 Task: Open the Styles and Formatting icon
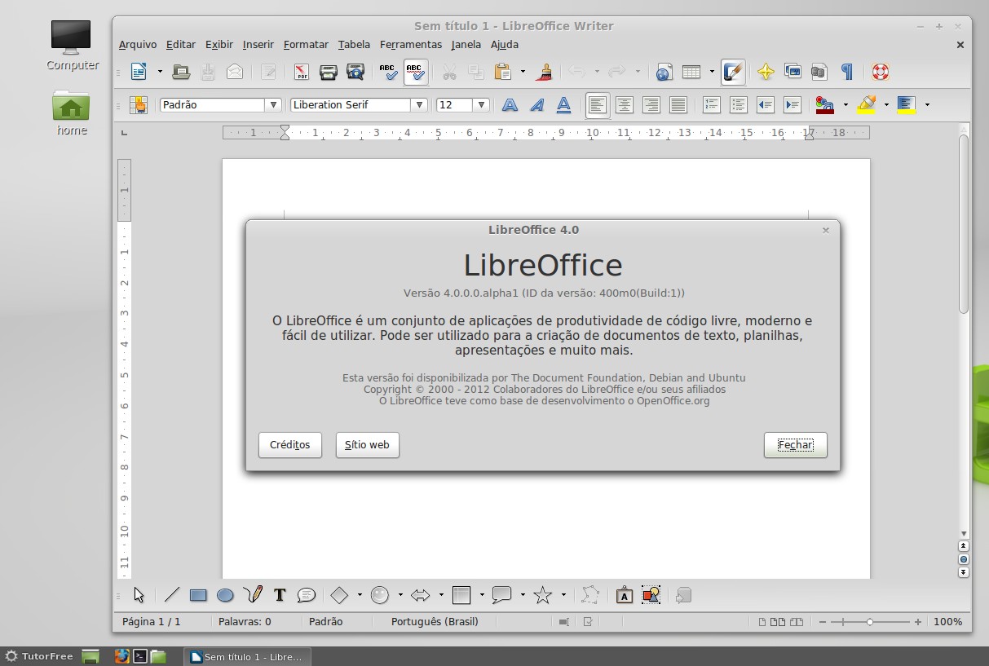coord(139,104)
